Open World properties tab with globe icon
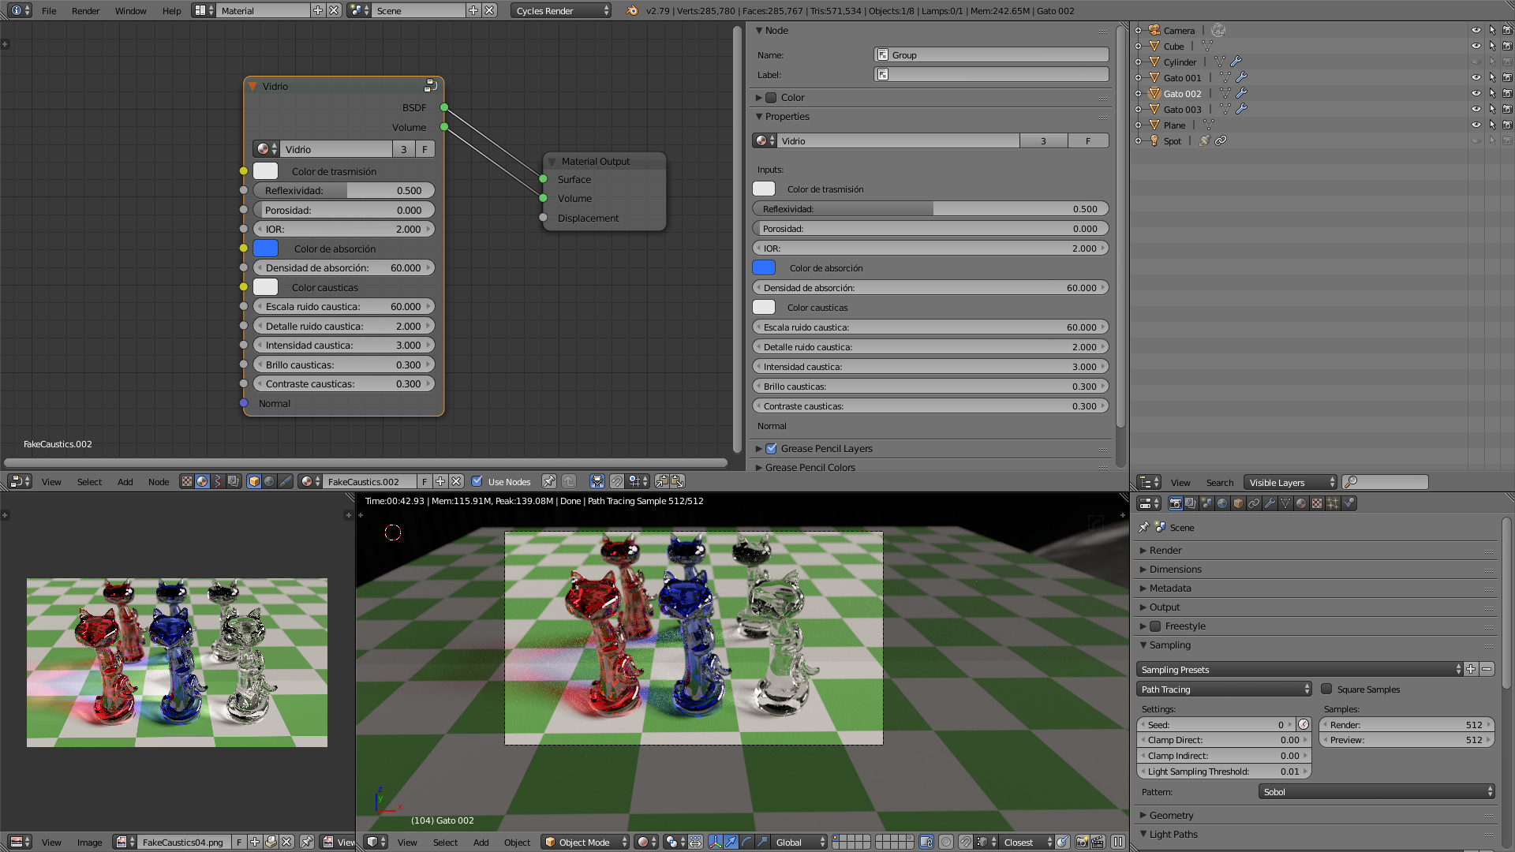Screen dimensions: 1515x852 point(1222,503)
